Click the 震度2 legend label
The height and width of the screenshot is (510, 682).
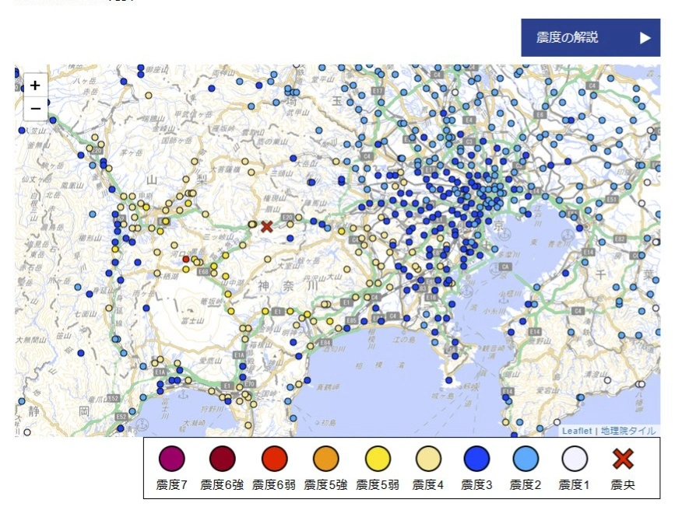(526, 485)
